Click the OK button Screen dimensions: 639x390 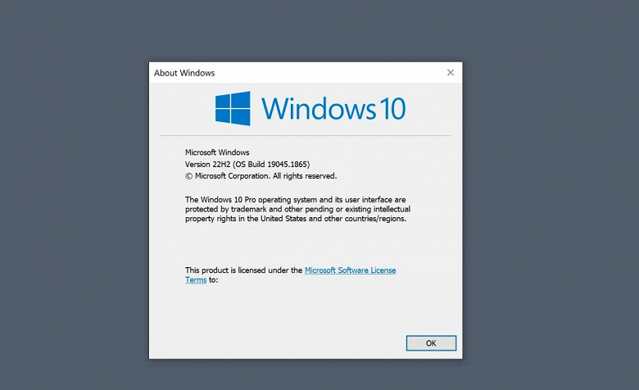coord(431,343)
